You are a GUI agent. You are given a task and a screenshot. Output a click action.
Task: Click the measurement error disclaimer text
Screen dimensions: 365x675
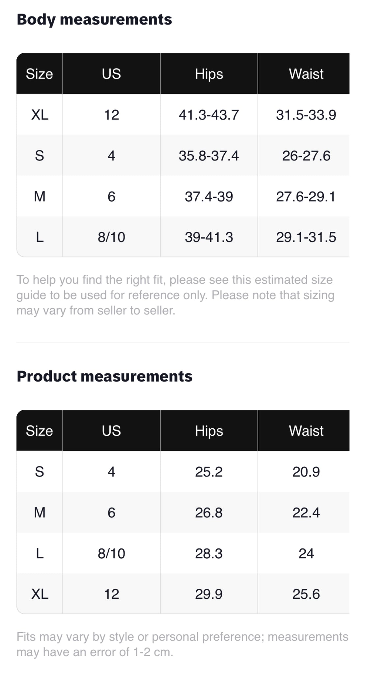pyautogui.click(x=182, y=644)
